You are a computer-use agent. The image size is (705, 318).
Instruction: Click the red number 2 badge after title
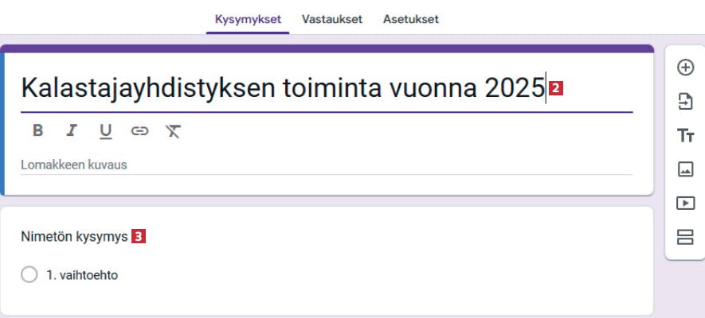click(x=556, y=89)
